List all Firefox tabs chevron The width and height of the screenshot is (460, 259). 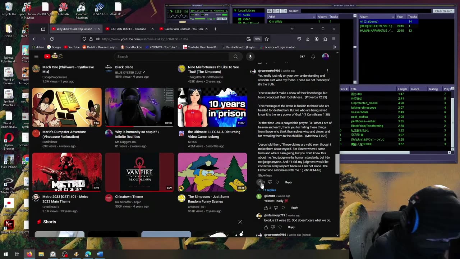pyautogui.click(x=292, y=29)
